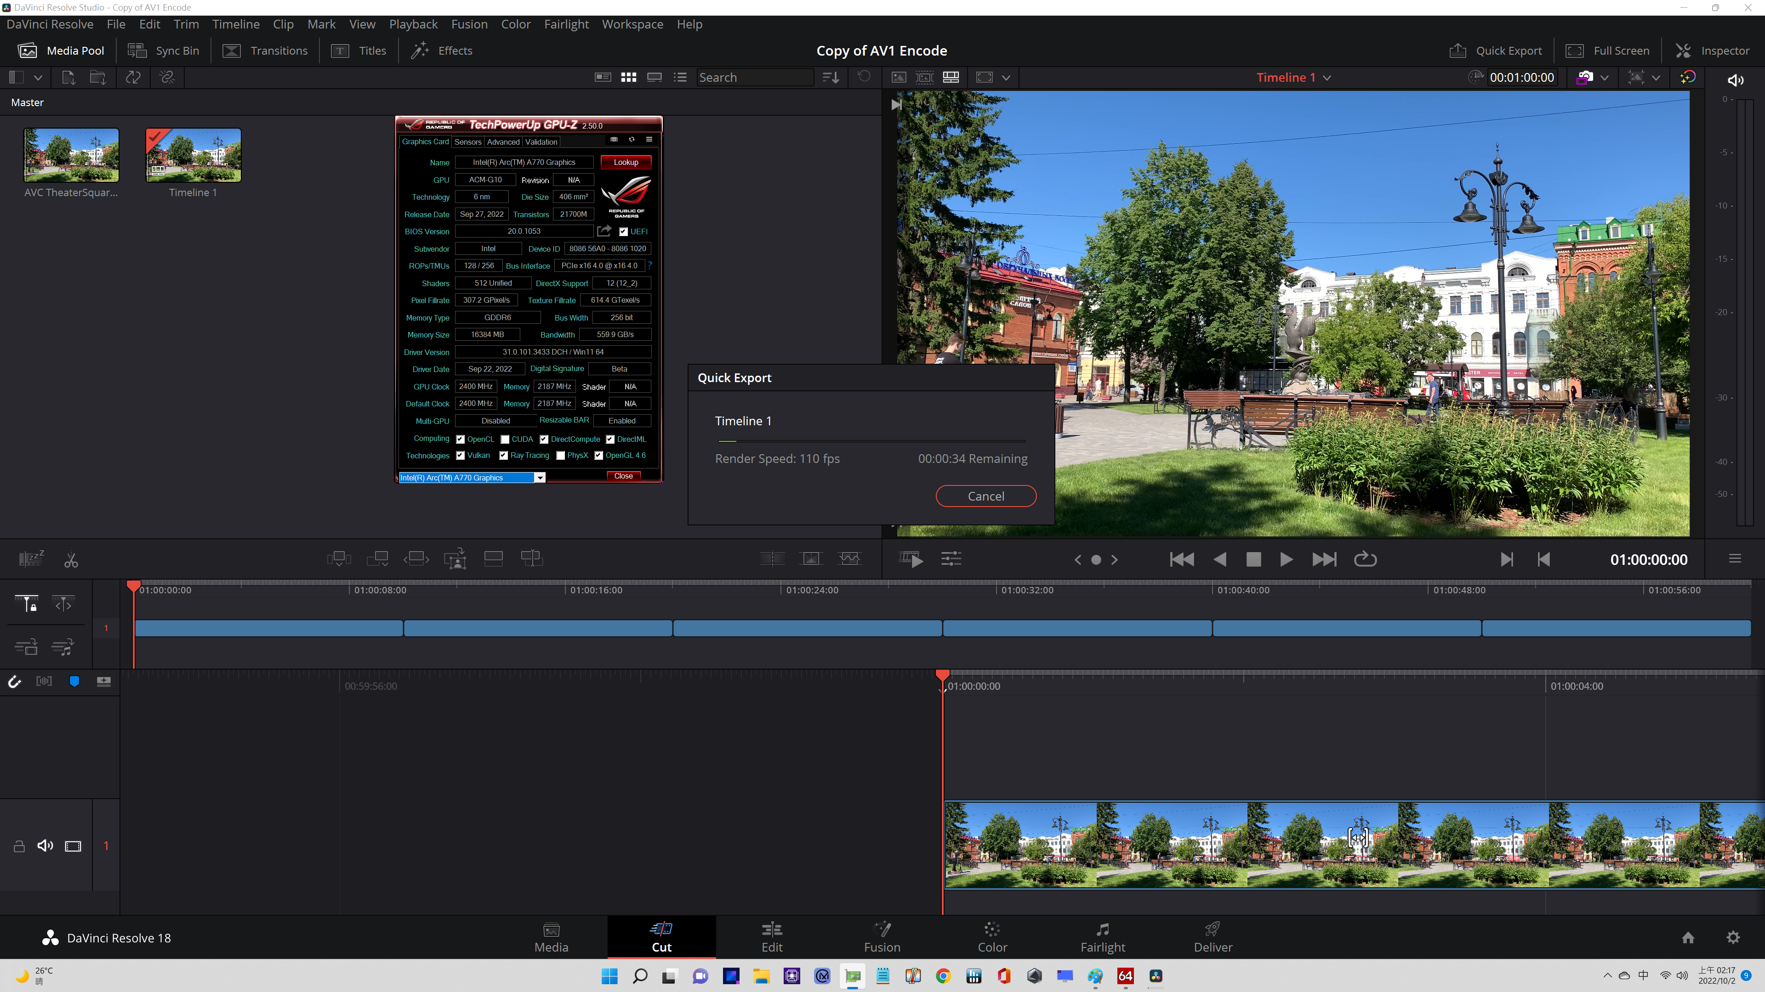The width and height of the screenshot is (1765, 992).
Task: Open Chrome from the Windows taskbar
Action: (x=944, y=976)
